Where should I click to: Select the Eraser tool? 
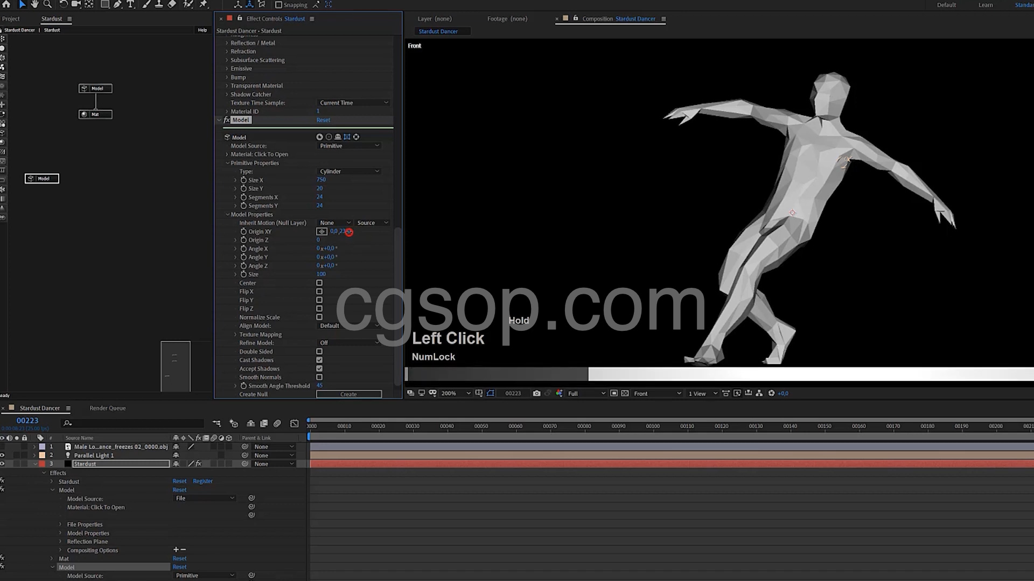(x=172, y=4)
